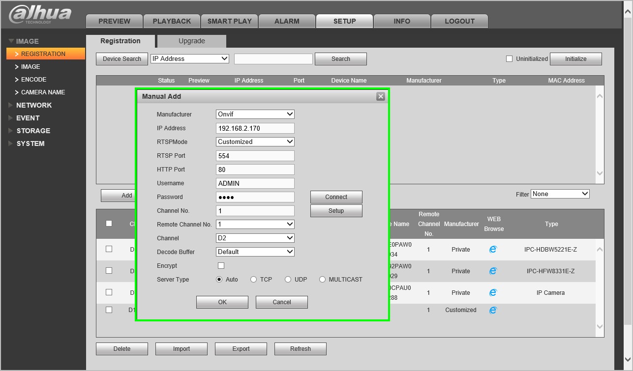Confirm the dialog with OK
The width and height of the screenshot is (633, 371).
(222, 302)
